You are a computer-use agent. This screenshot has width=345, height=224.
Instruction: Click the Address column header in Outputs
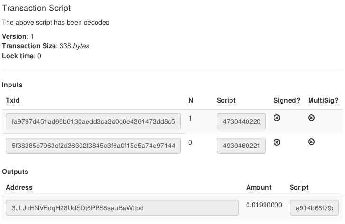click(x=19, y=188)
